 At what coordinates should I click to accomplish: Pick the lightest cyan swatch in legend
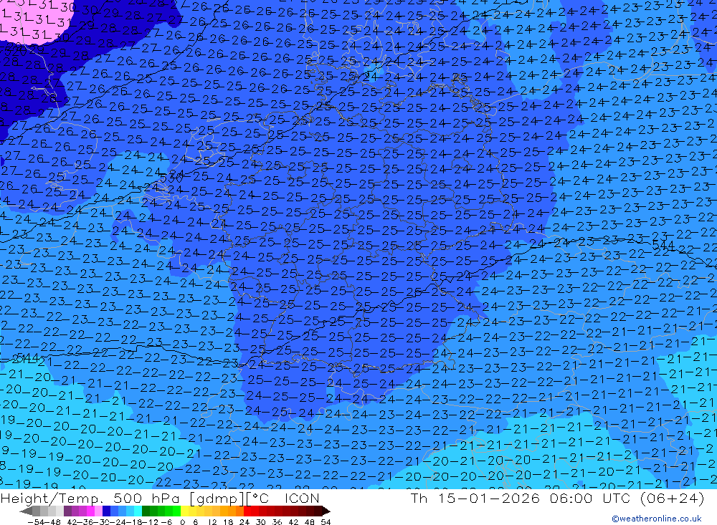[x=138, y=511]
